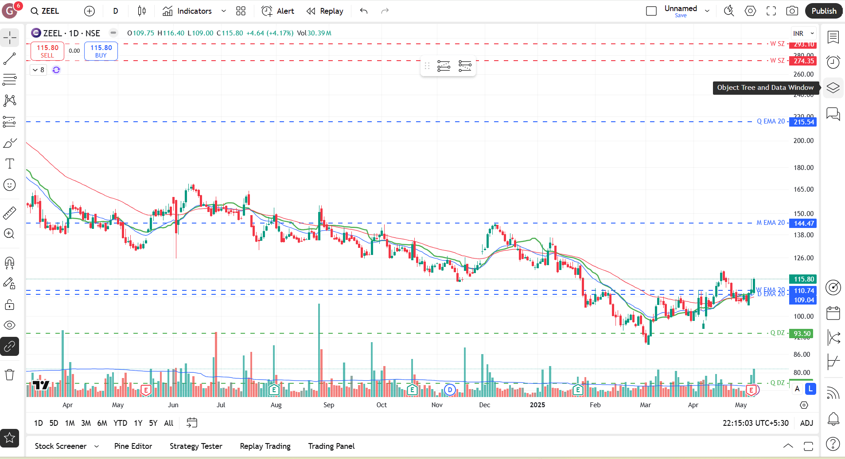Select the Text annotation tool
845x459 pixels.
pos(10,164)
